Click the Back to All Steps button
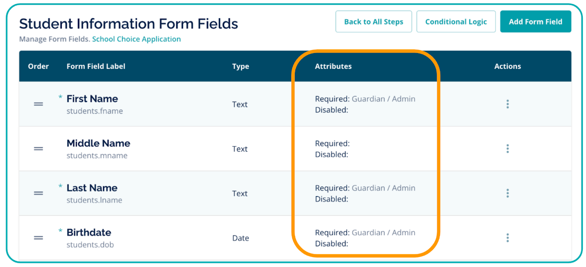 374,21
